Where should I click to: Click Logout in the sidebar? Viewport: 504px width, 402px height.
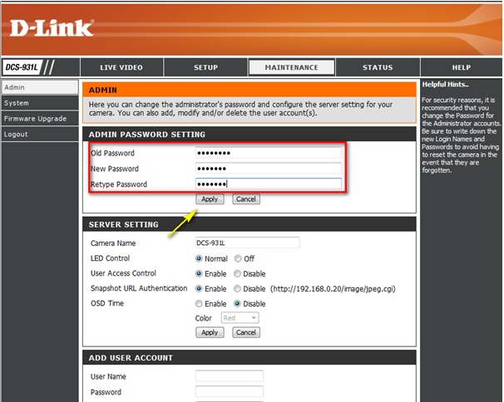coord(16,134)
